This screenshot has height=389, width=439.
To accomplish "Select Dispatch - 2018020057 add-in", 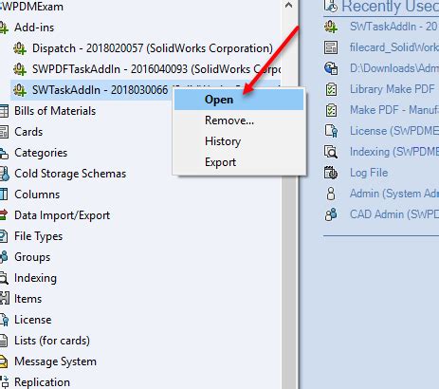I will pyautogui.click(x=153, y=48).
